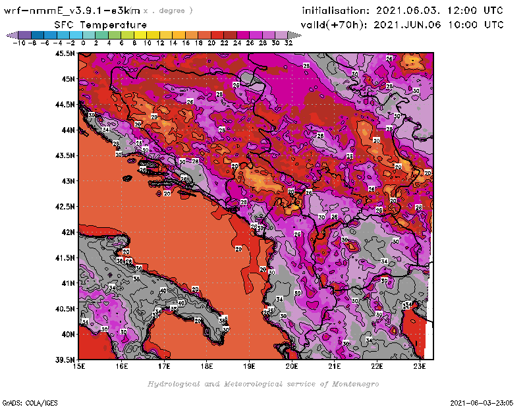The width and height of the screenshot is (527, 407).
Task: Click the timestamp '2021-06-03-23:05'
Action: pos(482,403)
